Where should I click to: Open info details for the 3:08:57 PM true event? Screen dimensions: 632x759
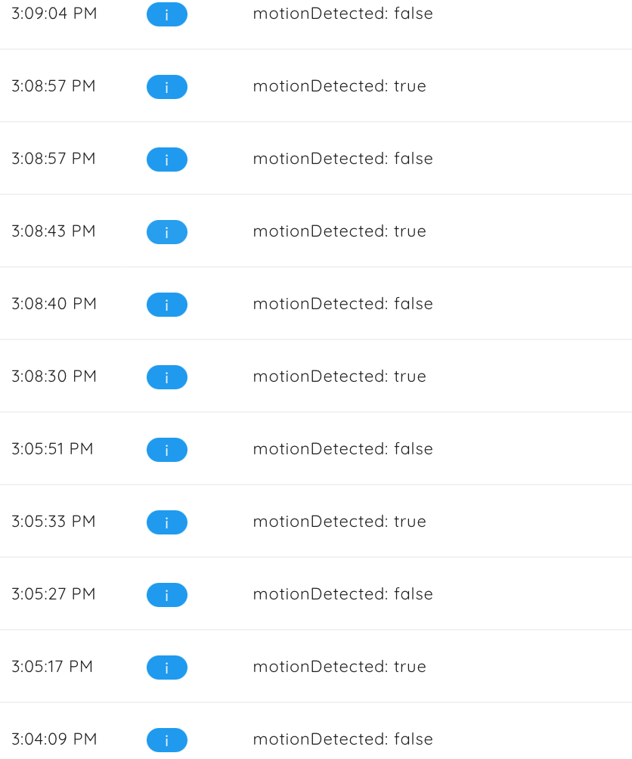[x=166, y=86]
